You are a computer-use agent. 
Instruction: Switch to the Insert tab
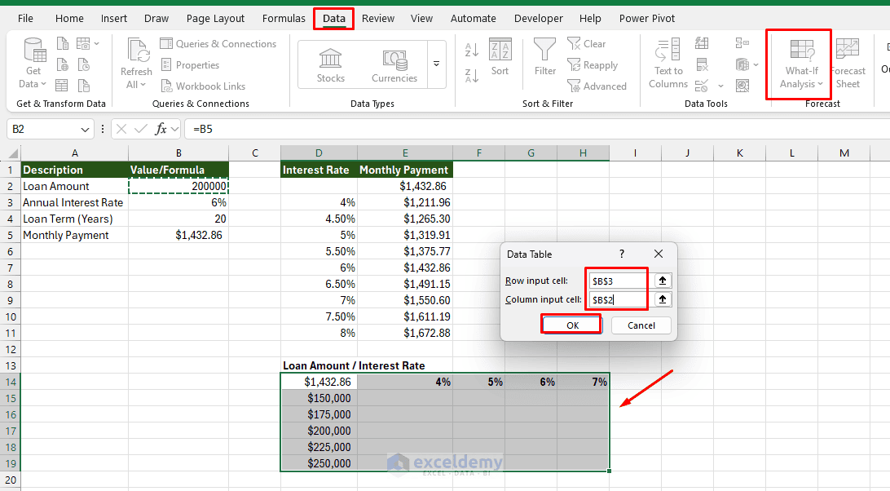114,18
